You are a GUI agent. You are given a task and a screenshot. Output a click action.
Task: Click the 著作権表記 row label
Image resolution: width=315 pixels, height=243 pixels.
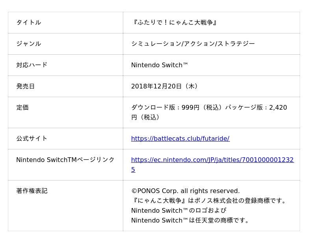(31, 191)
